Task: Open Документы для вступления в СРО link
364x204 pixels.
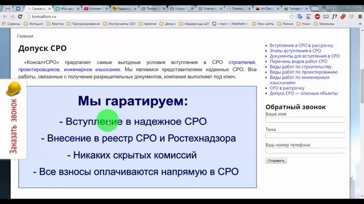Action: (x=305, y=56)
